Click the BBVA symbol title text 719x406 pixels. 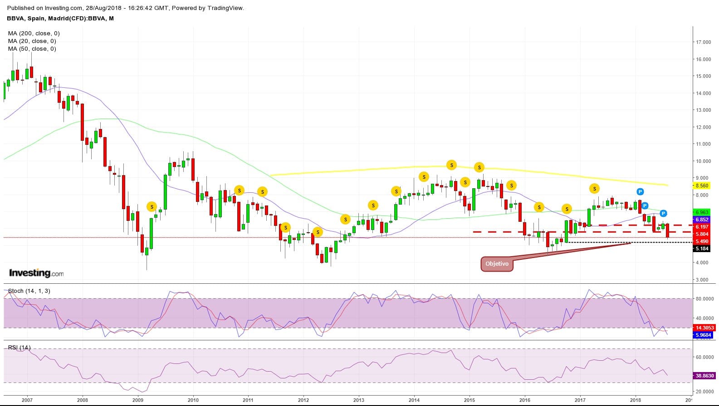[60, 19]
